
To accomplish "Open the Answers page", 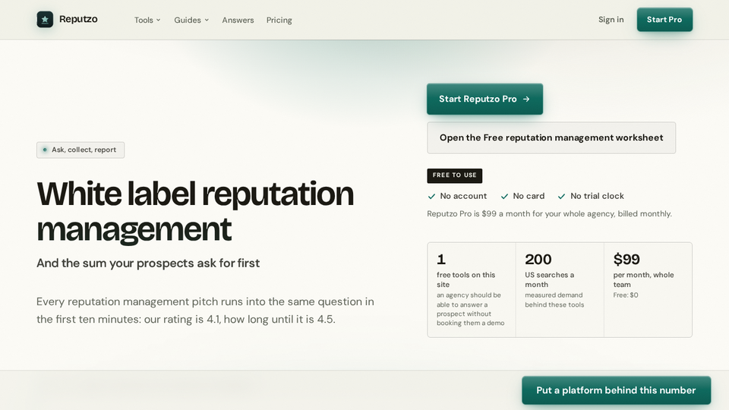I will click(x=238, y=20).
